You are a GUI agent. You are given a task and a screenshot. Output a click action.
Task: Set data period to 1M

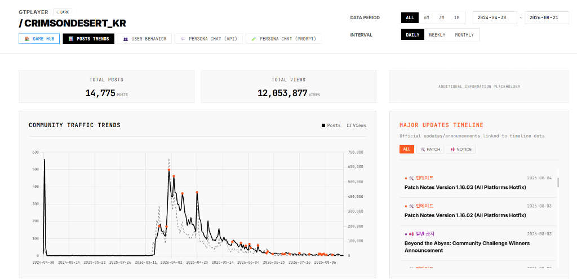pyautogui.click(x=456, y=17)
